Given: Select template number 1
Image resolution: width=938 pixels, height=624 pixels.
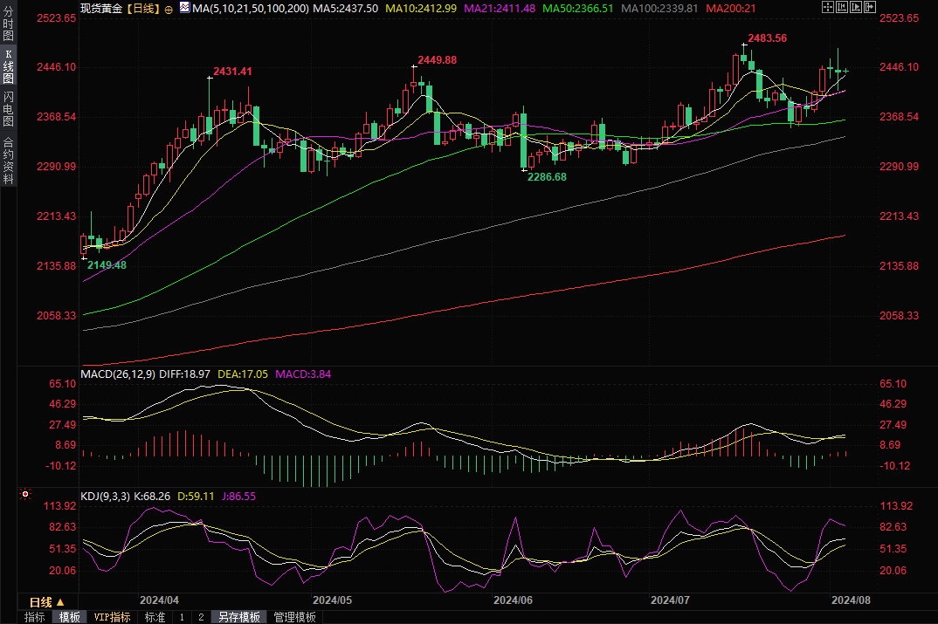Looking at the screenshot, I should [182, 617].
